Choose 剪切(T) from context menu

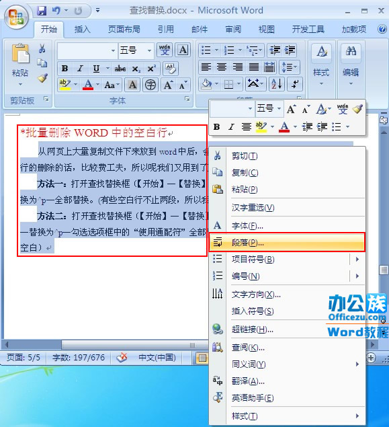287,156
